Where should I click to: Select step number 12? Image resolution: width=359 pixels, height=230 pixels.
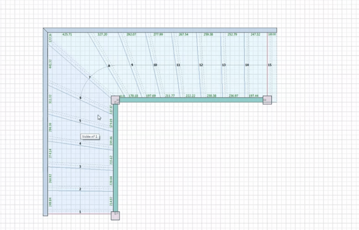coord(201,65)
